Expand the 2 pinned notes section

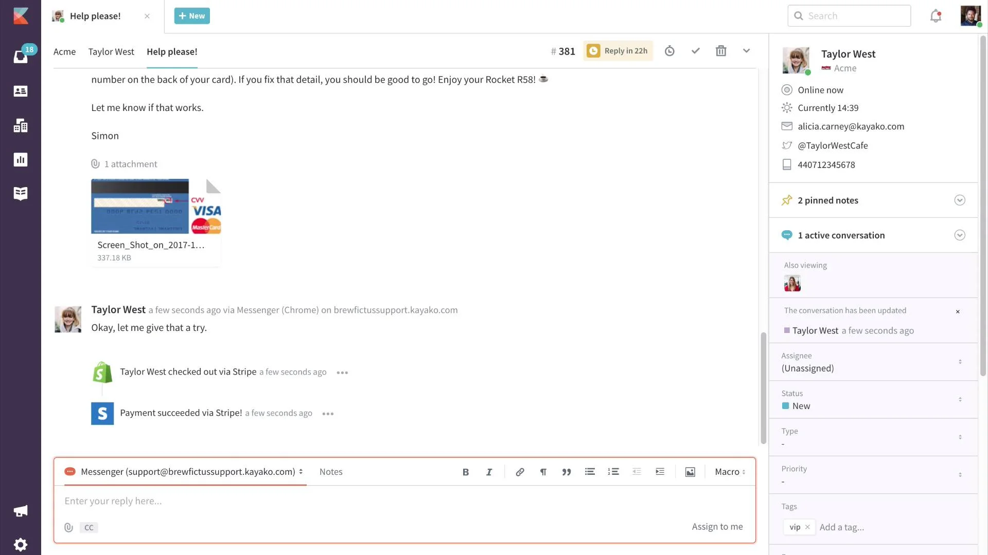(959, 200)
